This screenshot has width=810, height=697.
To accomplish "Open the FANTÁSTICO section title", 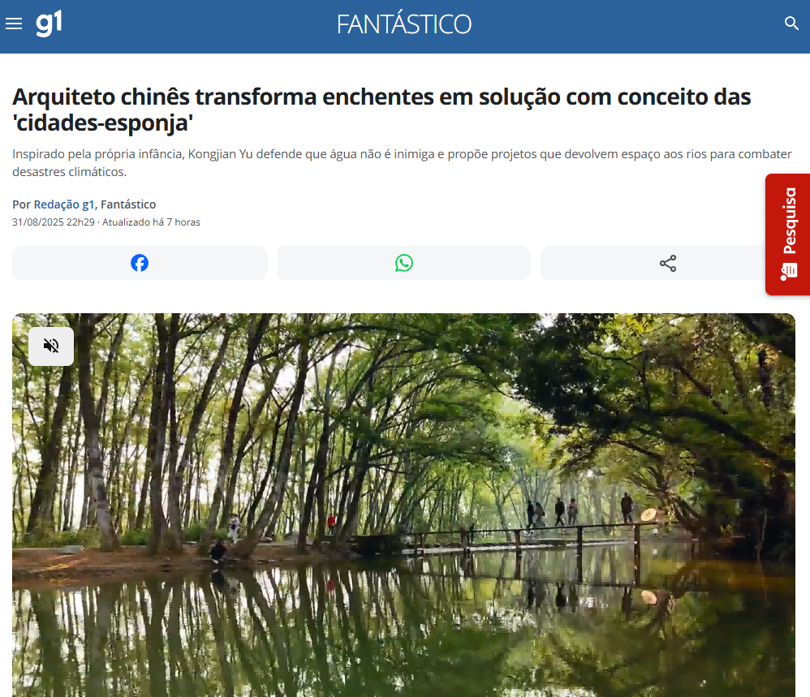I will point(404,24).
